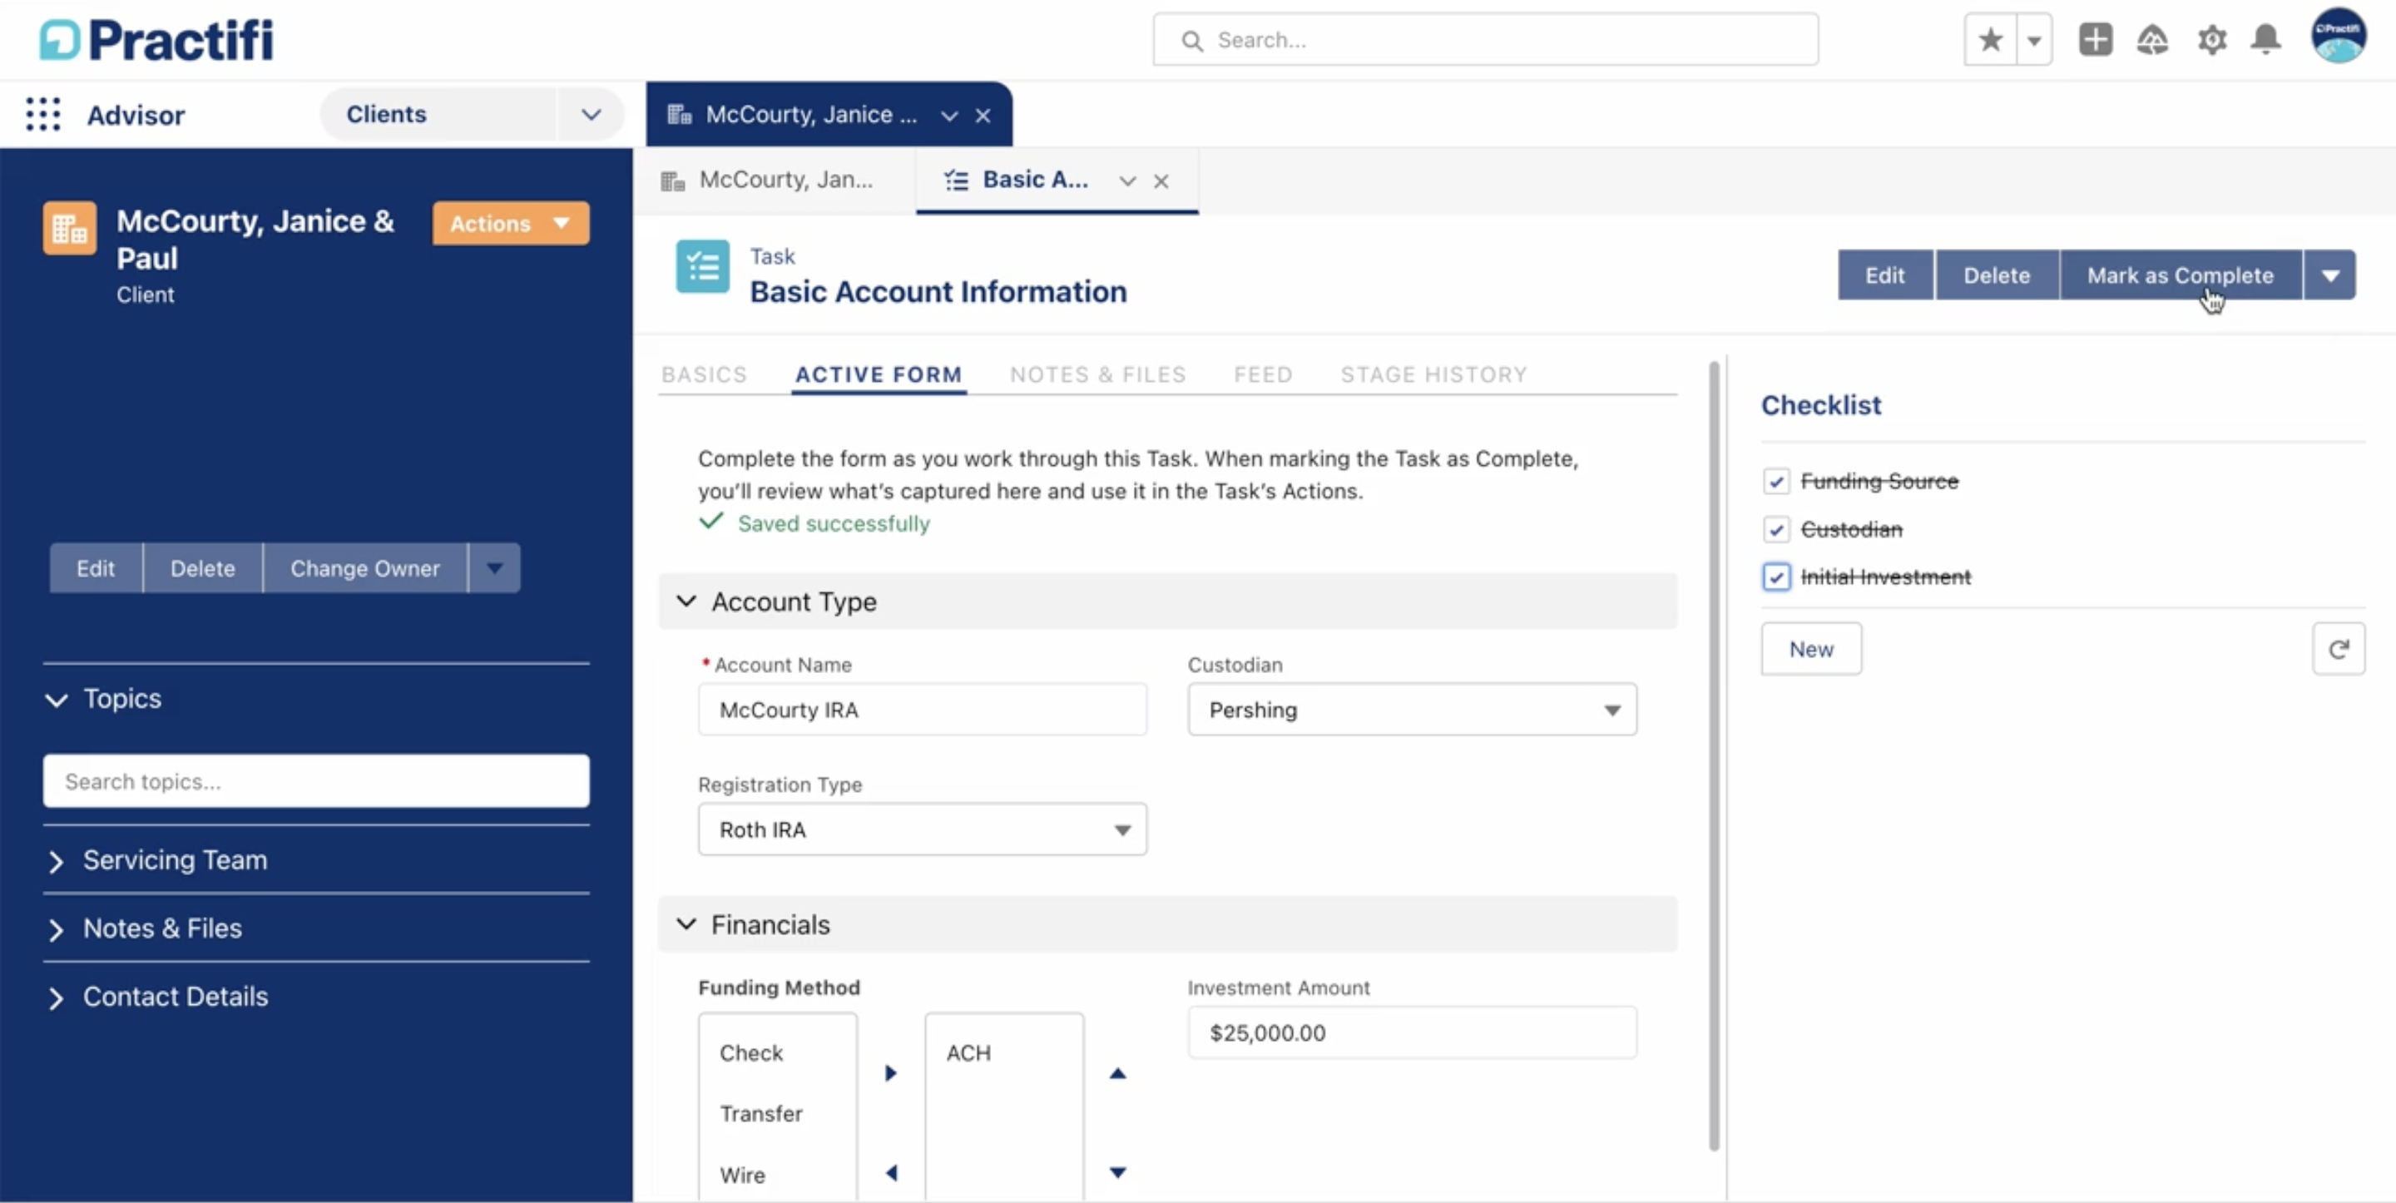Open the Trailhead guidance icon
The height and width of the screenshot is (1203, 2396).
click(2152, 40)
